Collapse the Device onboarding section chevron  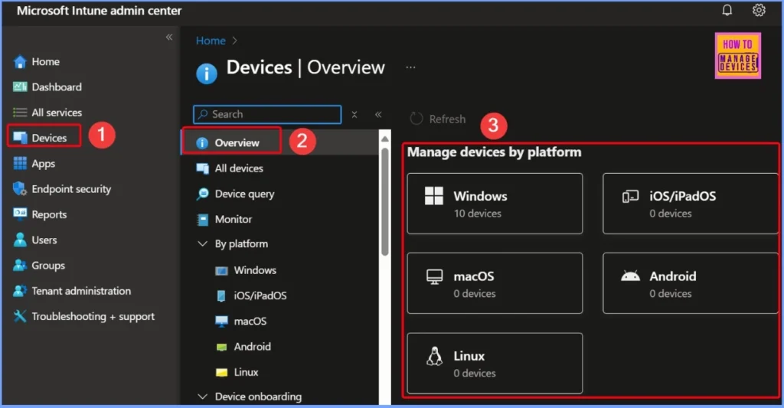202,397
